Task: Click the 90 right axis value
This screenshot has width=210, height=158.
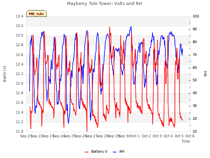Action: click(x=195, y=29)
